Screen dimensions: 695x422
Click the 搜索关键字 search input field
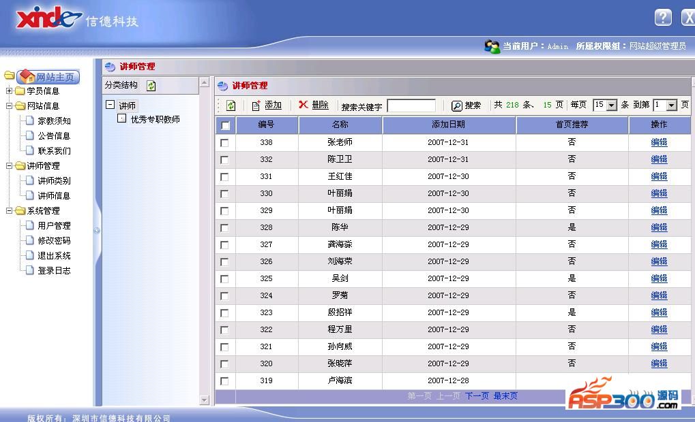tap(411, 105)
